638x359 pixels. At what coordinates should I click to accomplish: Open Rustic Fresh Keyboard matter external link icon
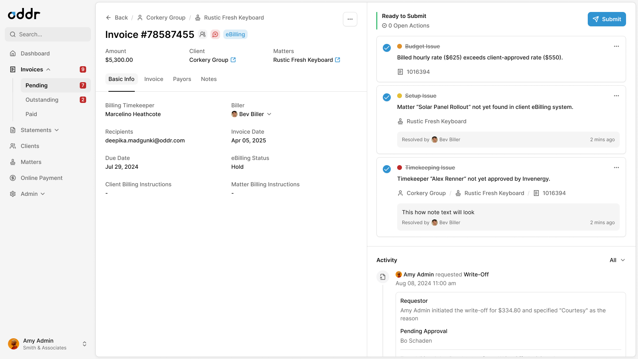click(x=338, y=60)
